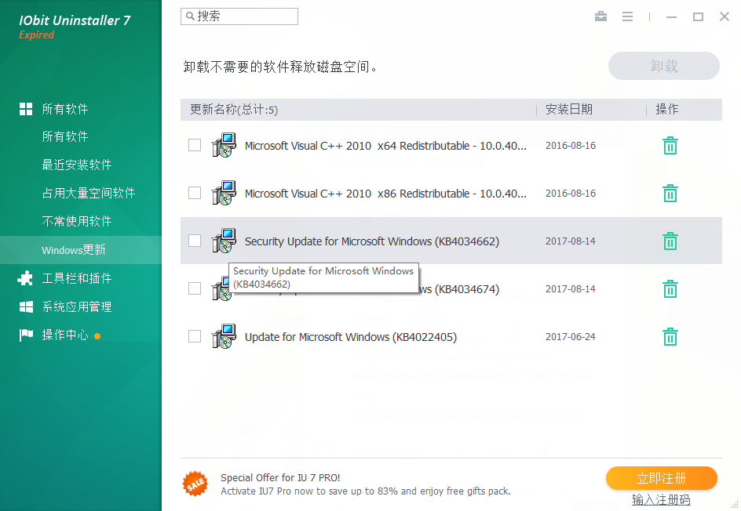Viewport: 741px width, 511px height.
Task: Sort by 更新名称 column header
Action: 234,110
